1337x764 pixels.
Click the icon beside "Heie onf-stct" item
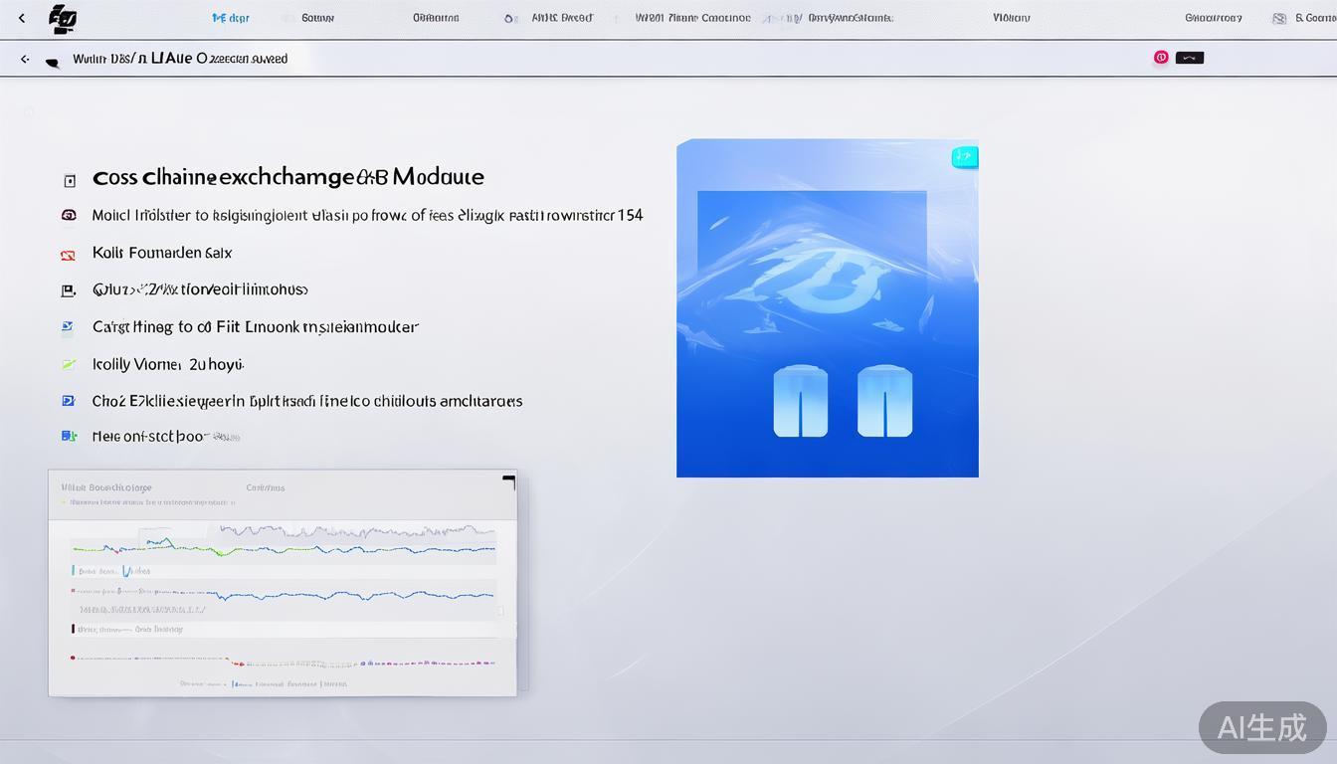click(68, 436)
